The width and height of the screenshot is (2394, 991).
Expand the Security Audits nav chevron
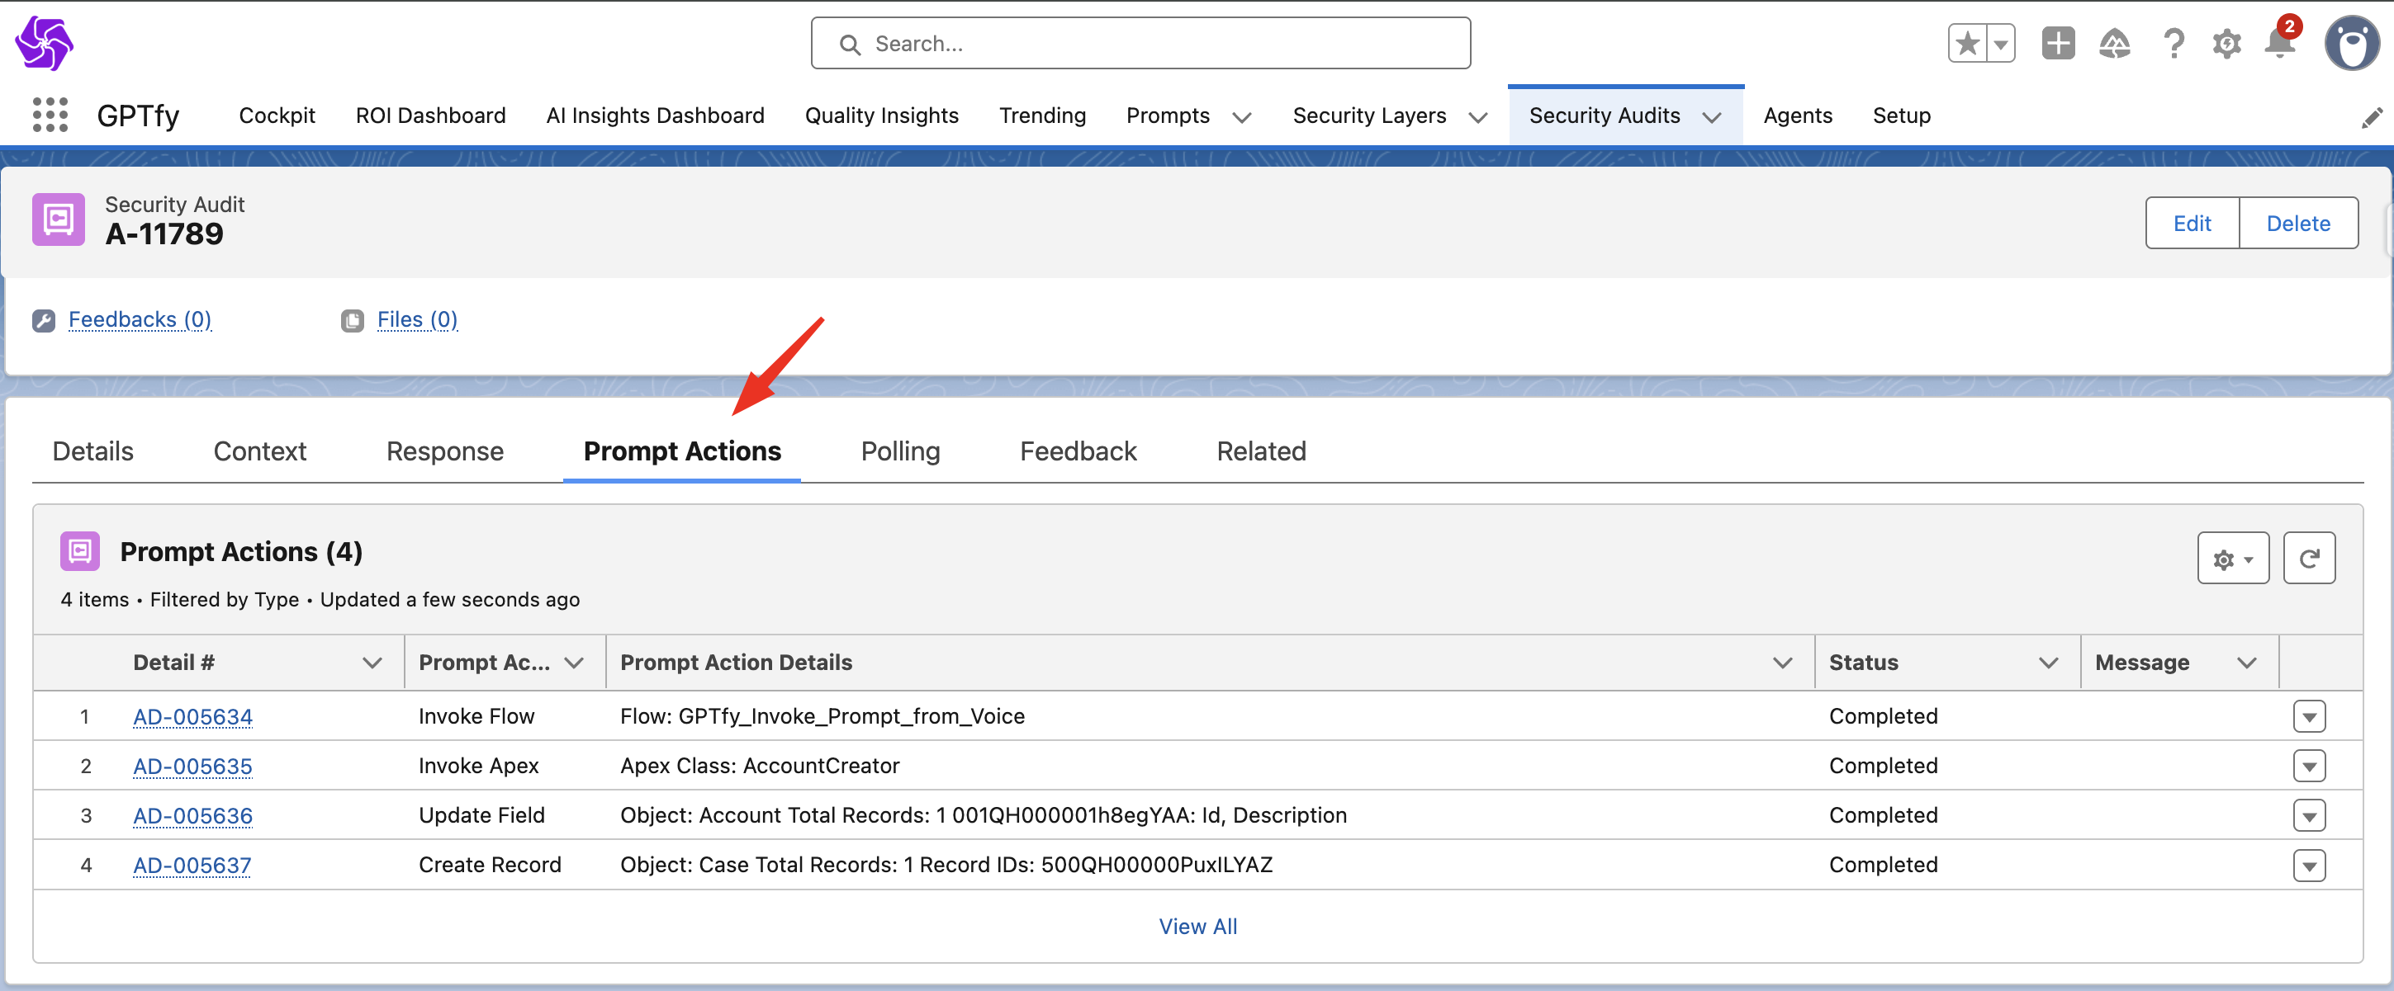pyautogui.click(x=1712, y=117)
